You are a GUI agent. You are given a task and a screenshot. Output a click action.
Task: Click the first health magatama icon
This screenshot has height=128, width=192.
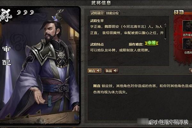point(19,12)
